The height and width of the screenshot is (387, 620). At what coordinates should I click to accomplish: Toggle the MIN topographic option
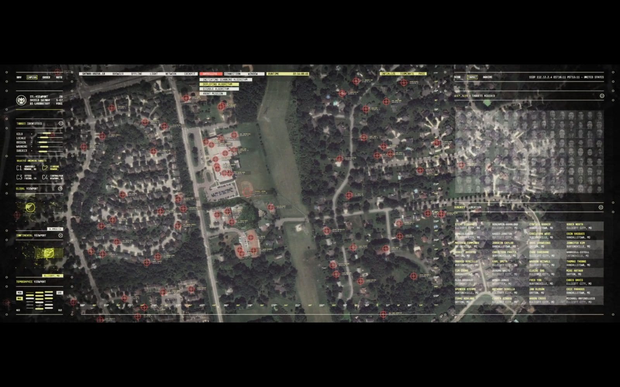click(19, 293)
